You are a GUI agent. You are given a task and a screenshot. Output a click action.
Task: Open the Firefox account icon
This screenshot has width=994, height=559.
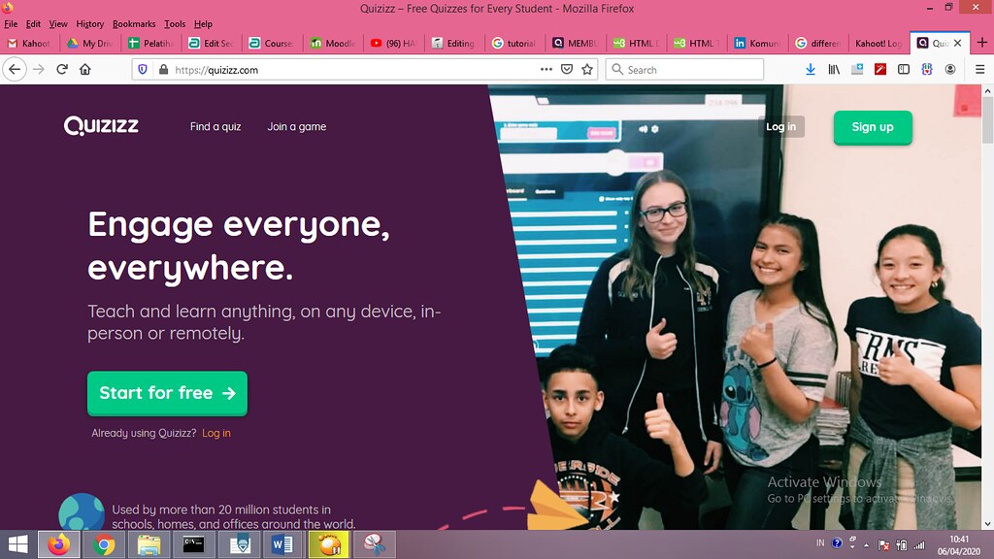click(949, 70)
